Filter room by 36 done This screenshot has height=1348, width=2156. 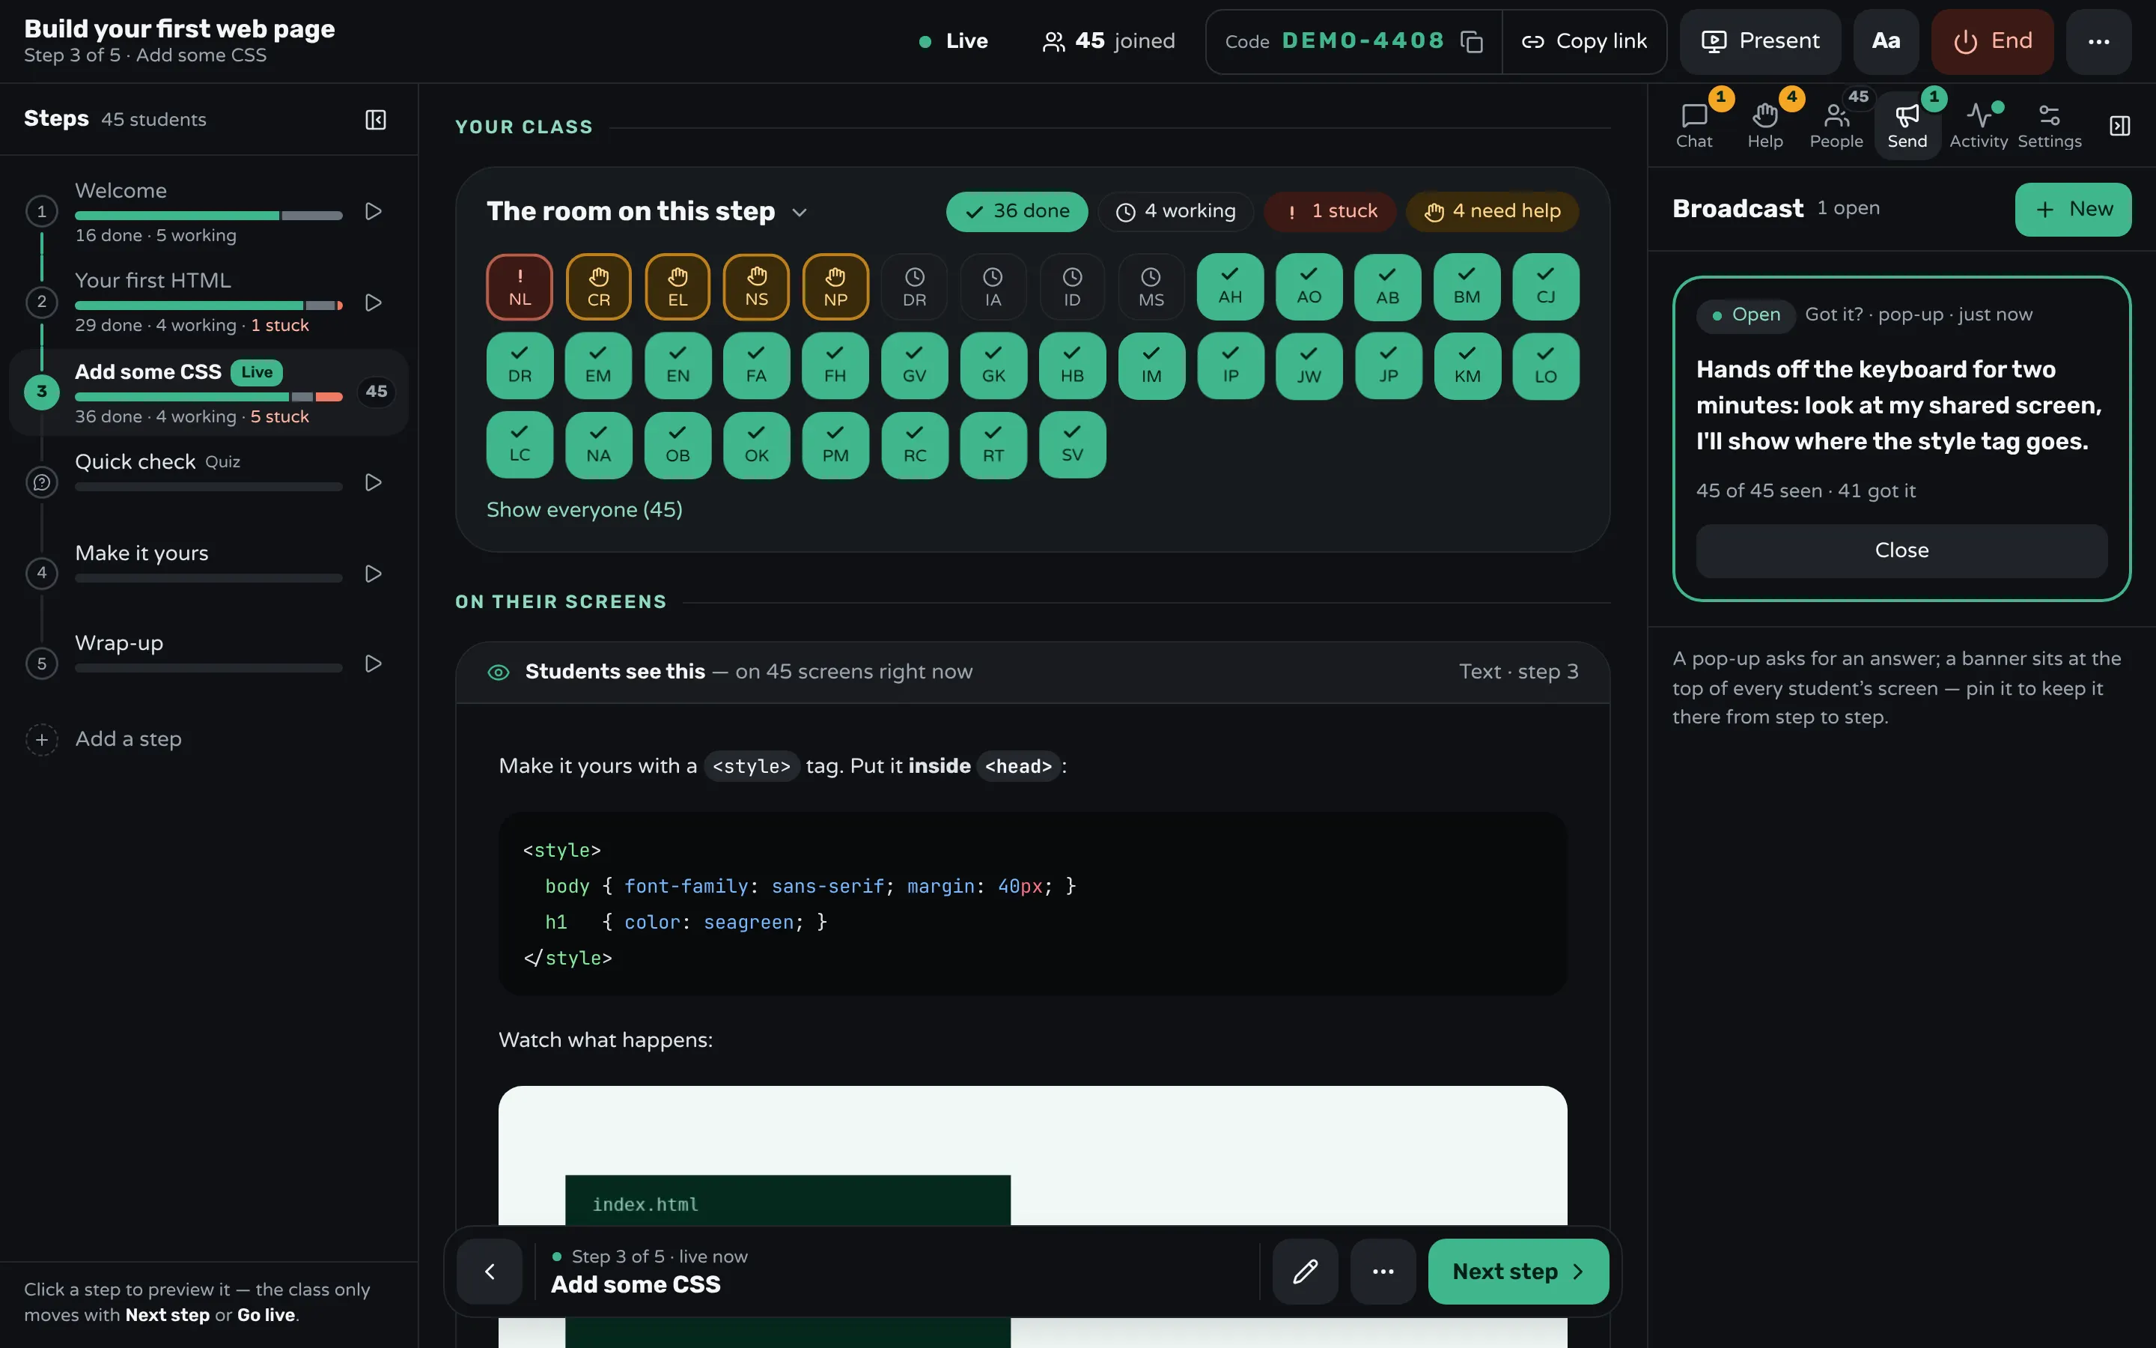pos(1017,212)
